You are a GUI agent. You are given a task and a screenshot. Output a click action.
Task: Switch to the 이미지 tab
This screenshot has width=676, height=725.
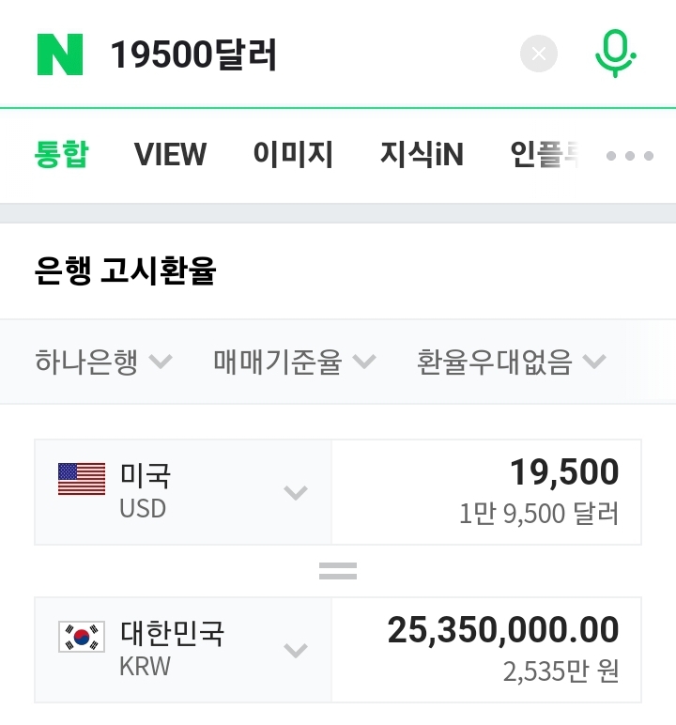(293, 154)
